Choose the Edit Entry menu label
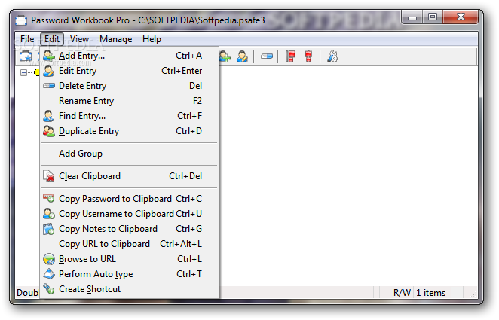Viewport: 499px width, 320px height. (x=78, y=71)
